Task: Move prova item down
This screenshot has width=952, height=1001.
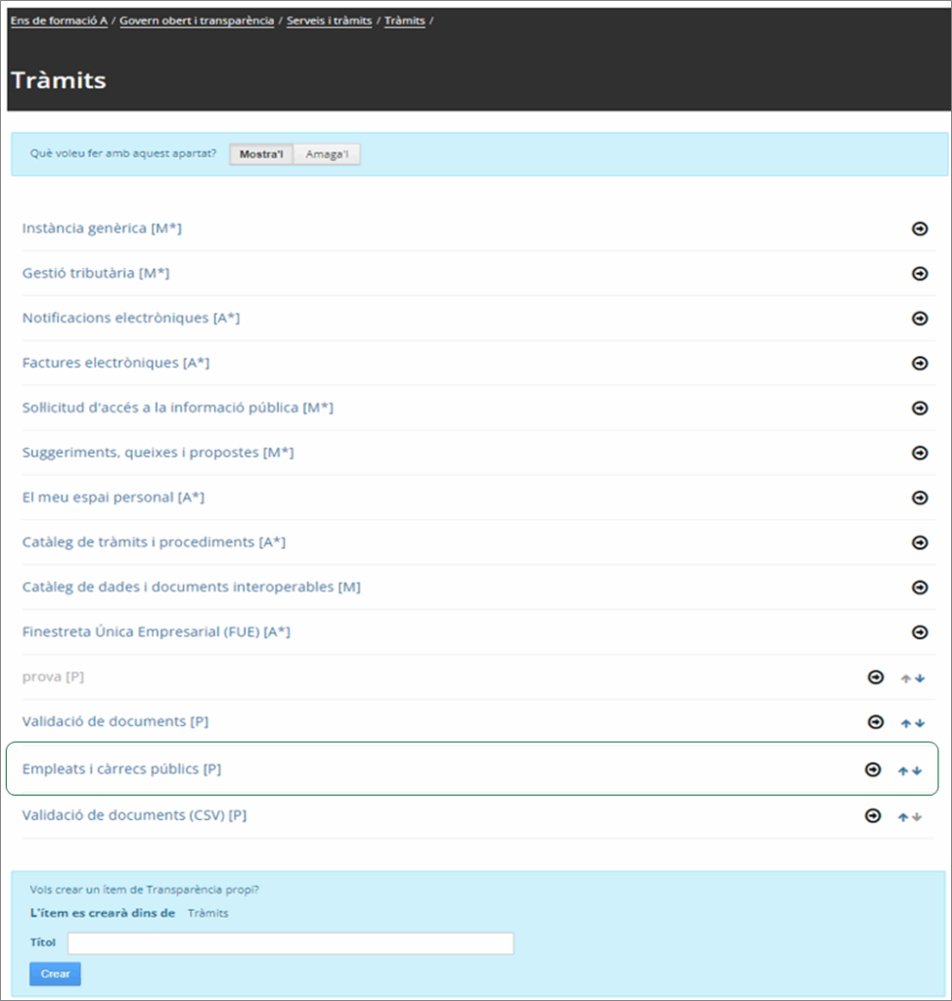Action: click(920, 678)
